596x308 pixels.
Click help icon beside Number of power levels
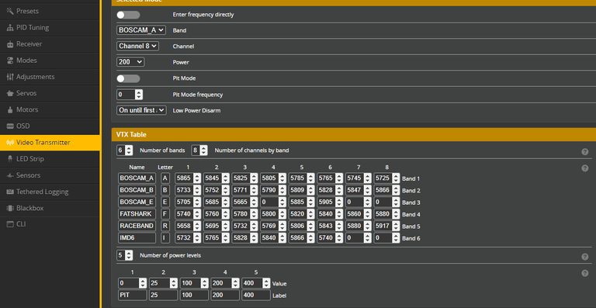[584, 257]
